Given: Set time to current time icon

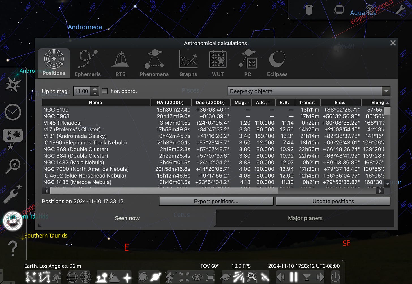Looking at the screenshot, I should [307, 277].
